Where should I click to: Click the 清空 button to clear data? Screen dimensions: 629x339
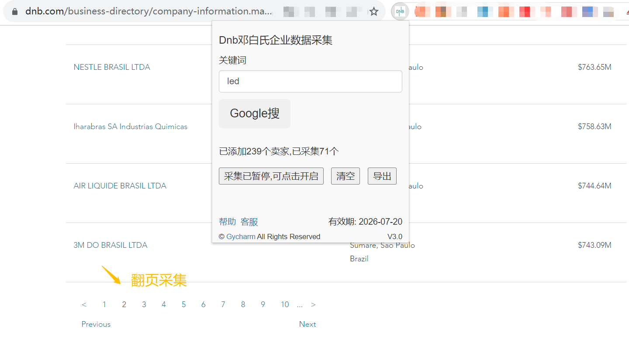pos(346,176)
